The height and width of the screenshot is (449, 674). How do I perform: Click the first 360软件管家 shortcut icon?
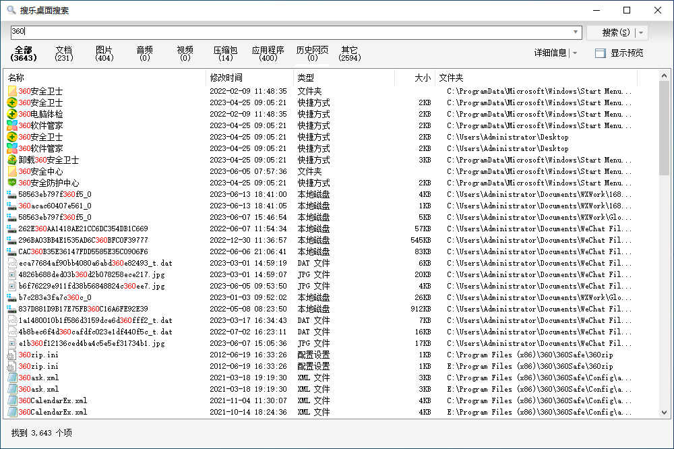pyautogui.click(x=12, y=125)
